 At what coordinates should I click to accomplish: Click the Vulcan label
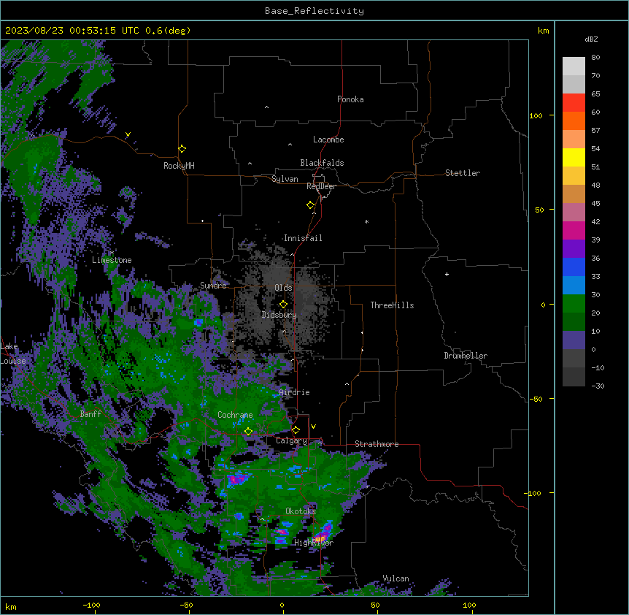(396, 578)
